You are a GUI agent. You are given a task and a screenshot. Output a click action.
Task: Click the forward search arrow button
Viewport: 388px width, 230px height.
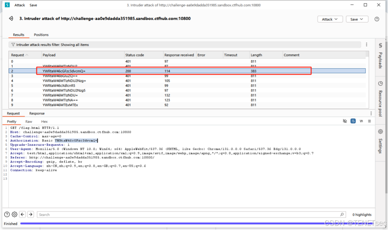pyautogui.click(x=31, y=214)
